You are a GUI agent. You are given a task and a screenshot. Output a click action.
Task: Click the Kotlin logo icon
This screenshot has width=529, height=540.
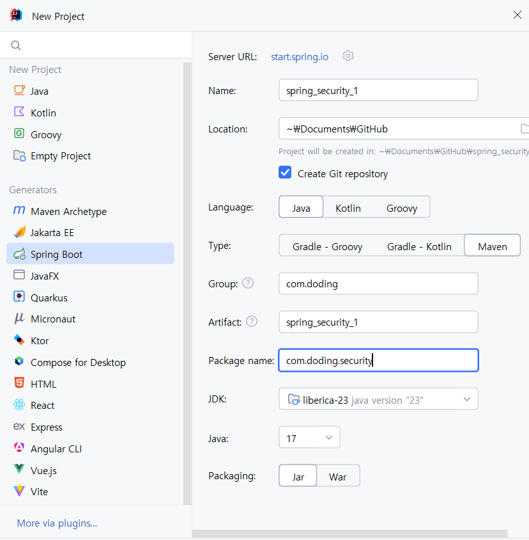click(x=19, y=112)
